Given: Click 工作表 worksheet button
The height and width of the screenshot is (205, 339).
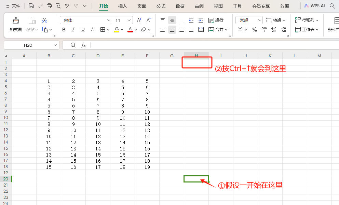Looking at the screenshot, I should point(307,30).
